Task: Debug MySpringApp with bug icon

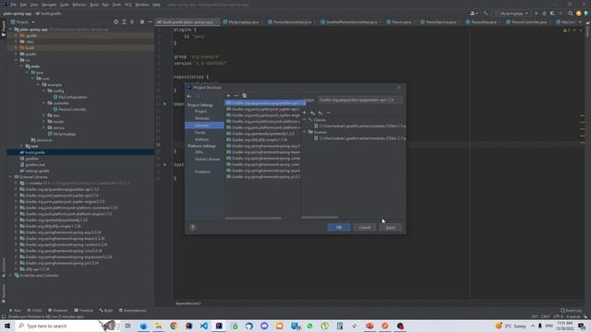Action: (x=544, y=13)
